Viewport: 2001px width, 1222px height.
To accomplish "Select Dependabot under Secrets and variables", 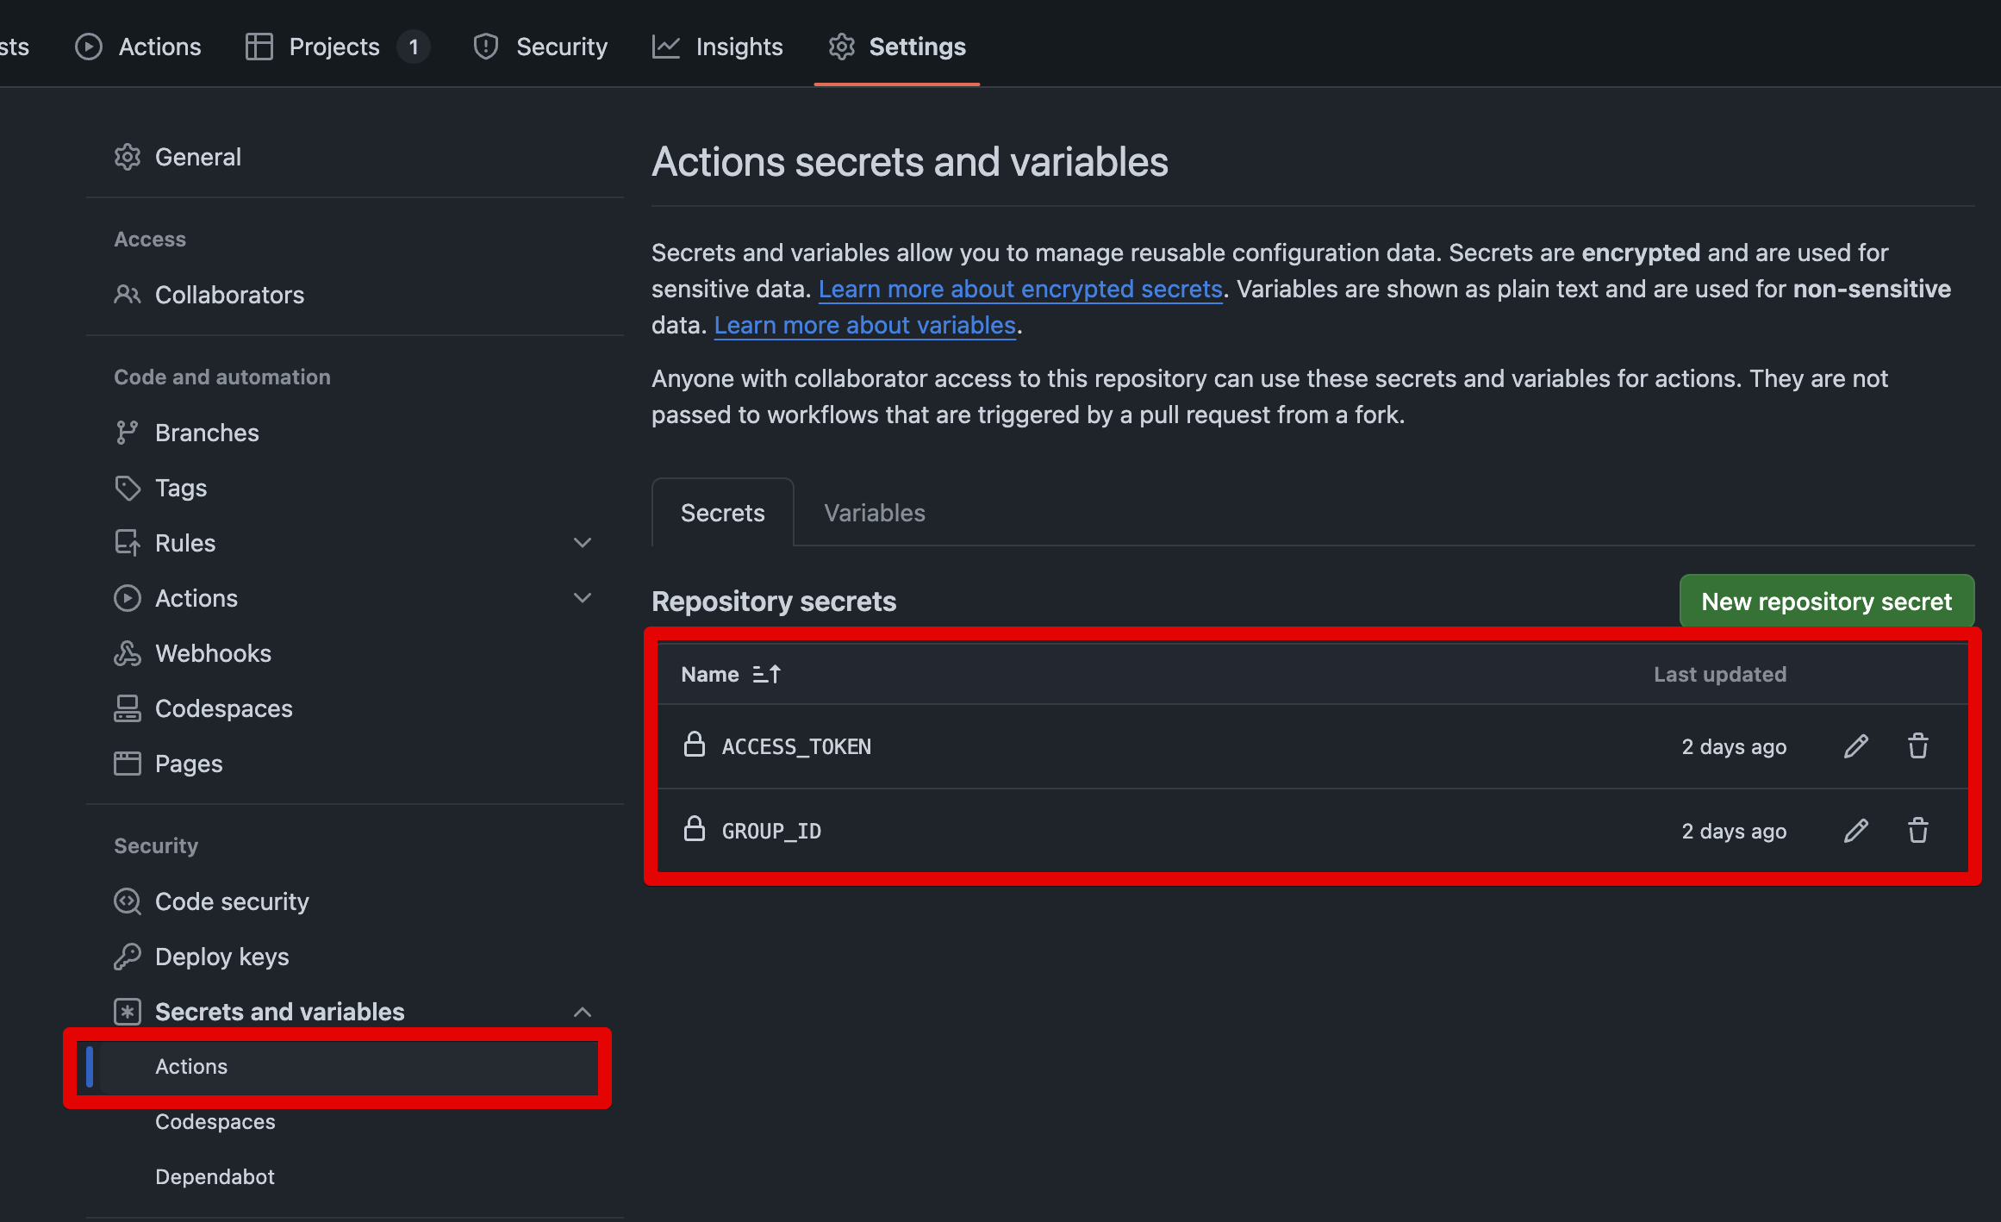I will coord(215,1176).
